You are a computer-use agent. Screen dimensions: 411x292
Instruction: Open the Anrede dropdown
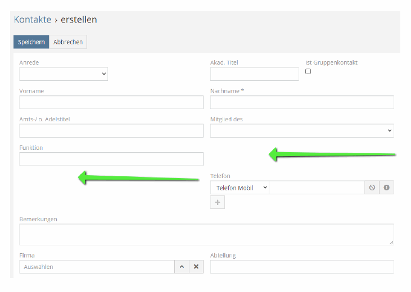[x=64, y=74]
